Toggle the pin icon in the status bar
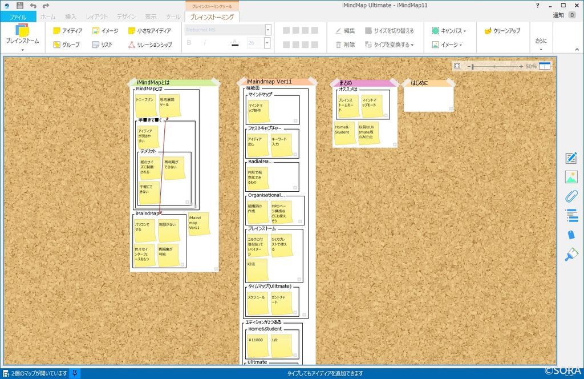 click(75, 374)
